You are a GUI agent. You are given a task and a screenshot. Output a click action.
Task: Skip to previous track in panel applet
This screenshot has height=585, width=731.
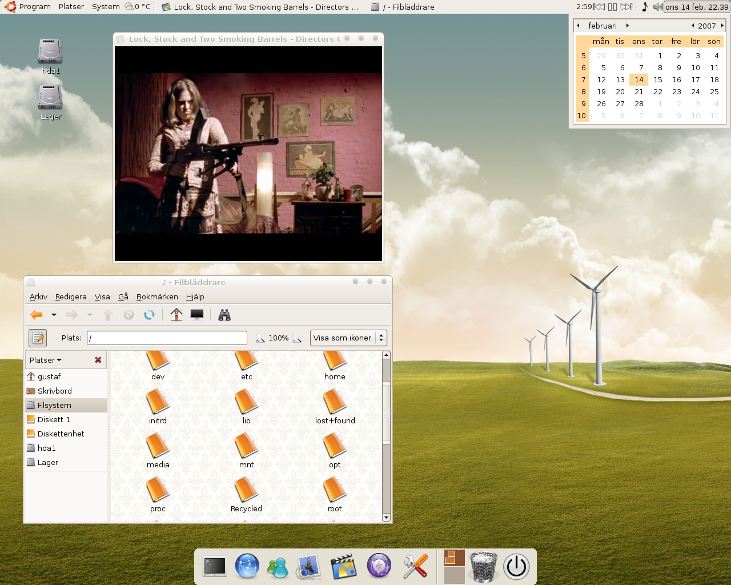tap(599, 7)
